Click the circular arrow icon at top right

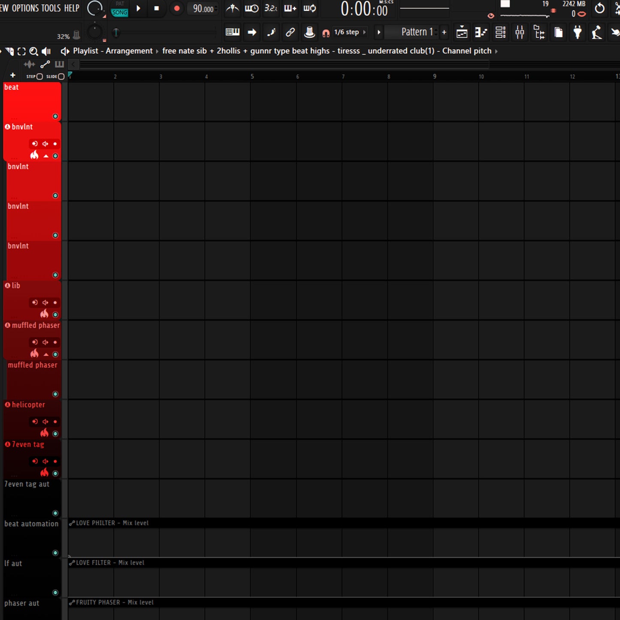[600, 8]
